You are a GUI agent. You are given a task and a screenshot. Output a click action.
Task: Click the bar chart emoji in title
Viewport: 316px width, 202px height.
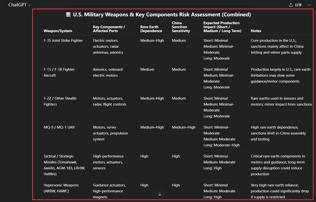pos(68,15)
